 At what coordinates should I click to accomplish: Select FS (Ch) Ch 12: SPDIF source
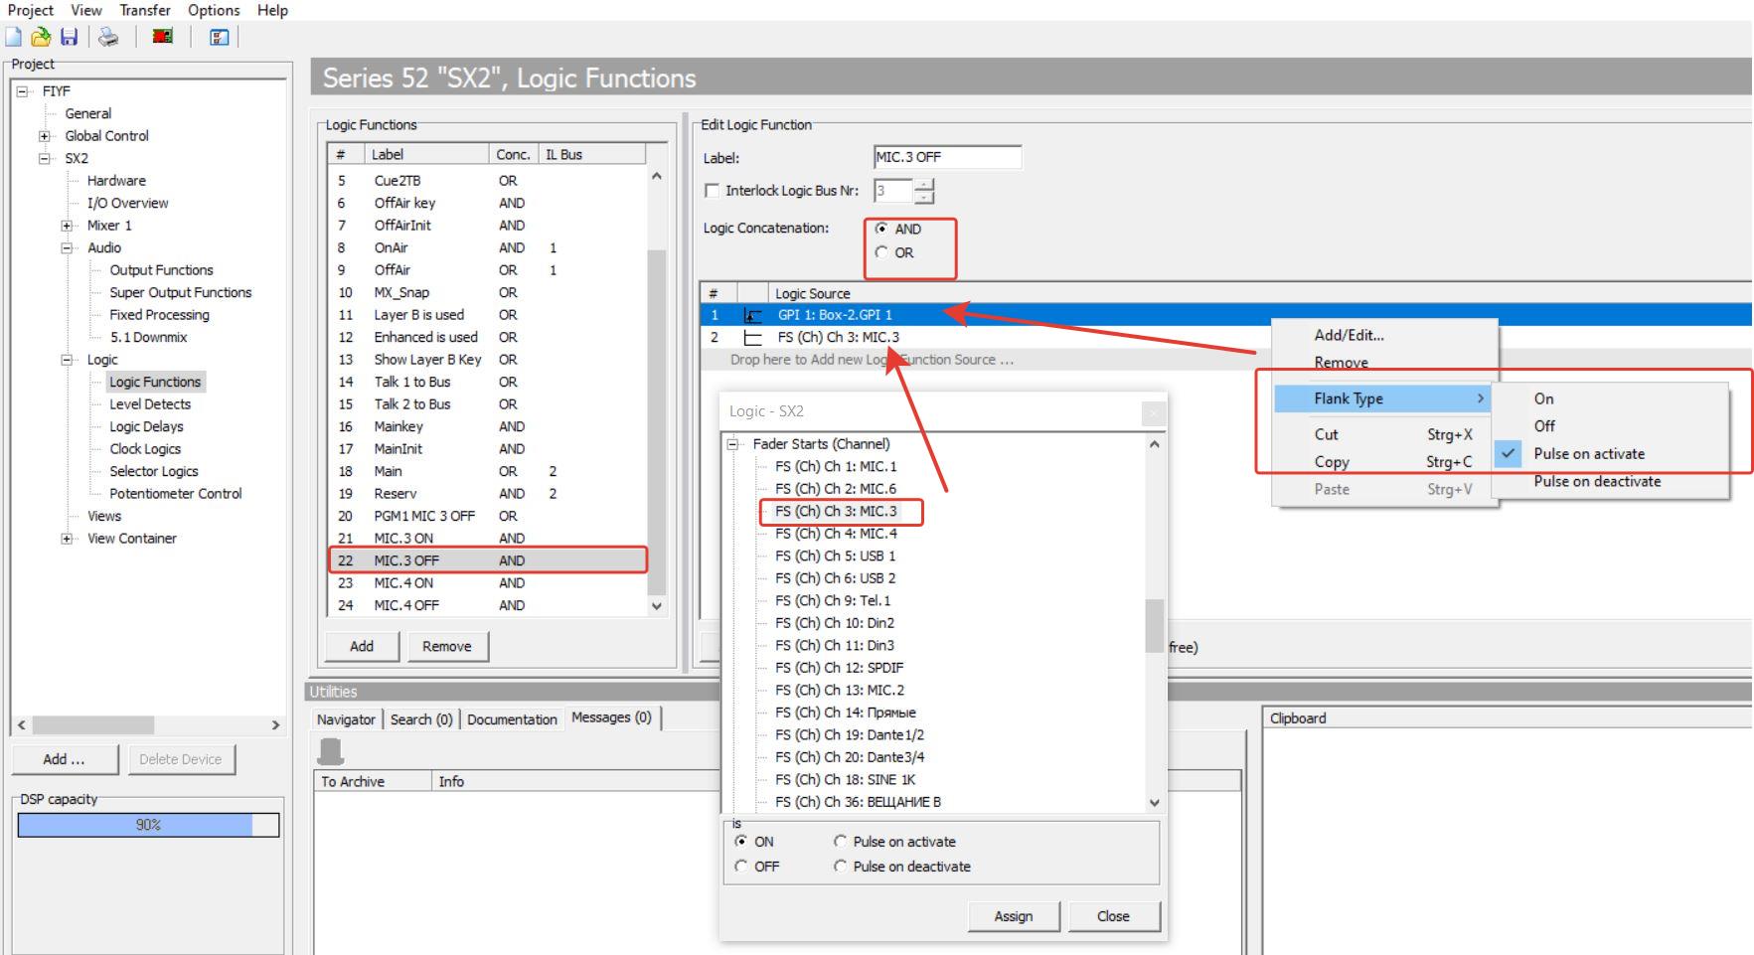click(x=839, y=668)
